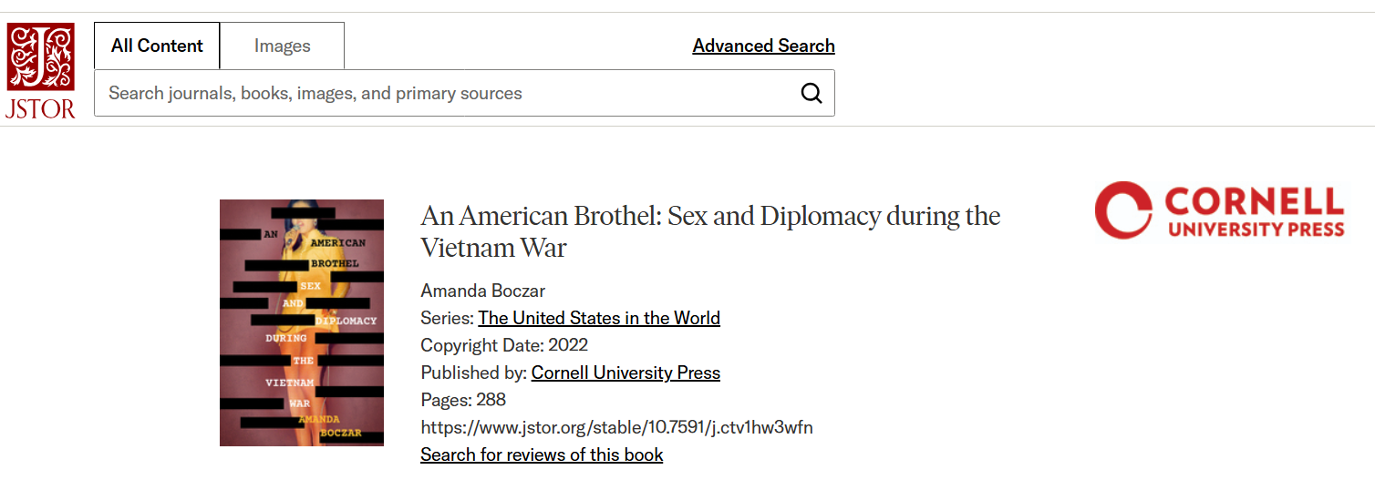Open the Advanced Search link
The image size is (1375, 480).
pyautogui.click(x=763, y=46)
